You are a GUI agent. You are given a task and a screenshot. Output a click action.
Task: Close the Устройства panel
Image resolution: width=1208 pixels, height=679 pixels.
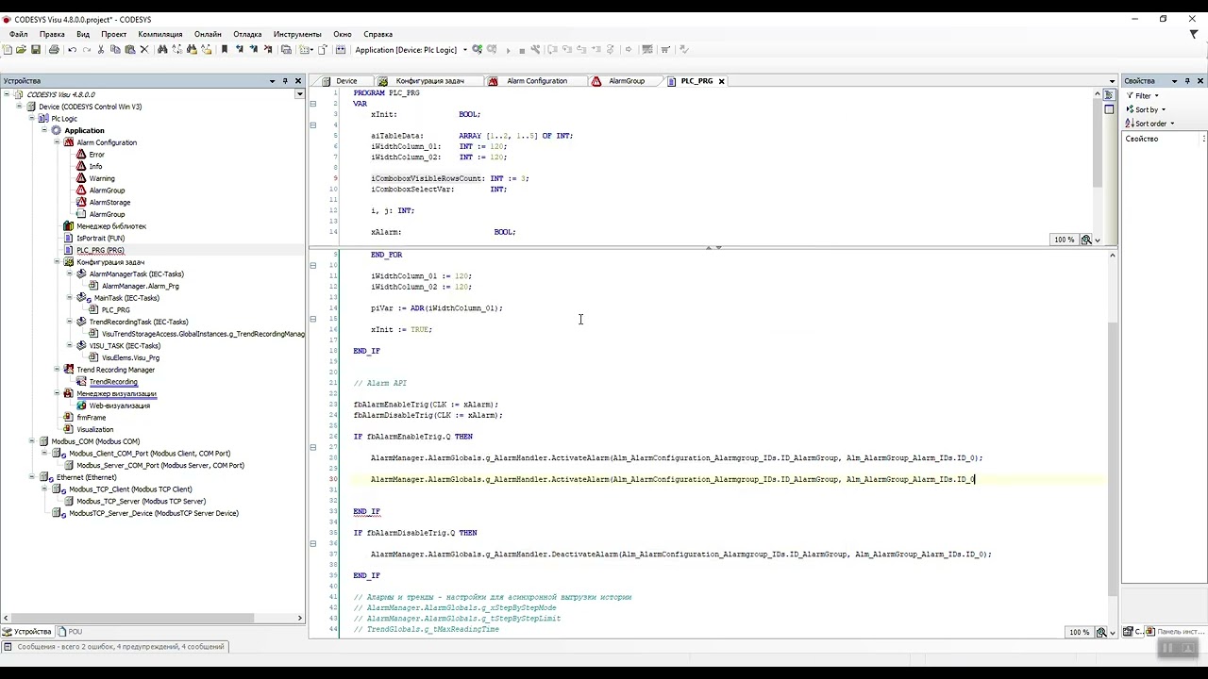298,81
